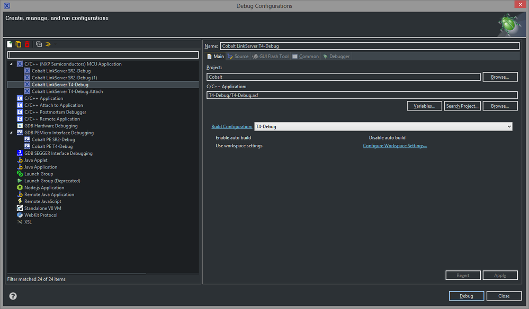Click the Close button

[504, 296]
